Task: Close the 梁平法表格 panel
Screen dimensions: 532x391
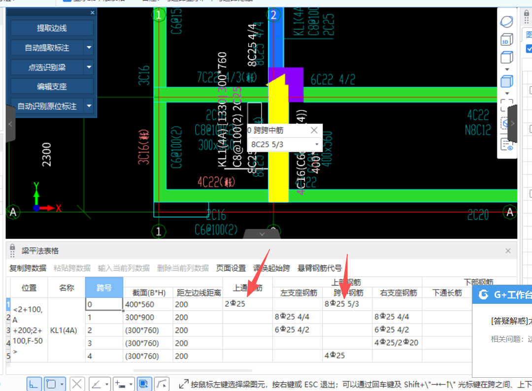Action: [508, 251]
